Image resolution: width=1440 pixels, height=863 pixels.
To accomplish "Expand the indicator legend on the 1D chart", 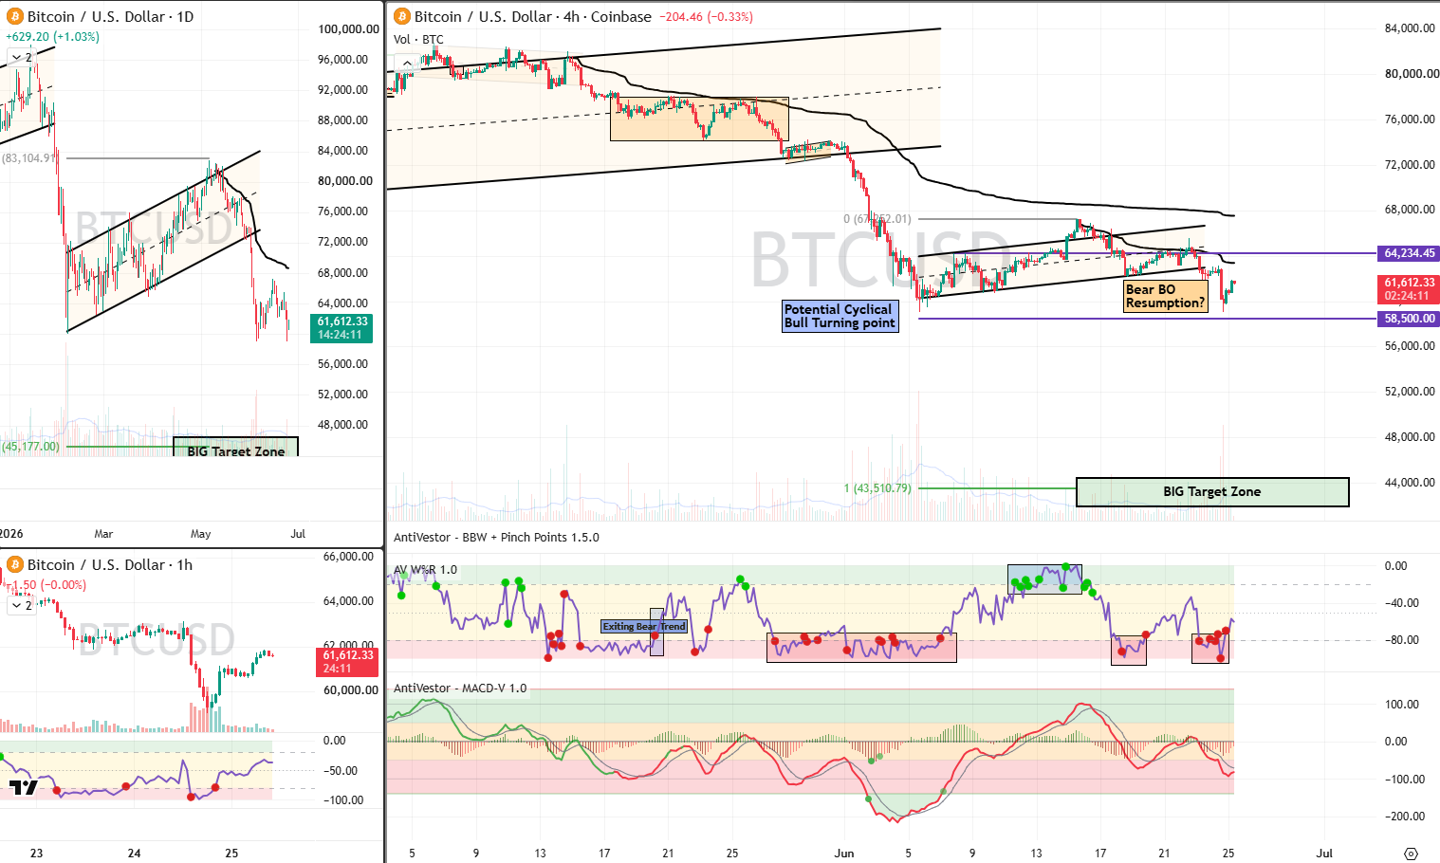I will [x=21, y=58].
